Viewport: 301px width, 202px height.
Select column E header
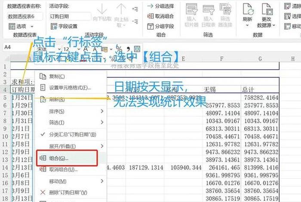pos(183,59)
